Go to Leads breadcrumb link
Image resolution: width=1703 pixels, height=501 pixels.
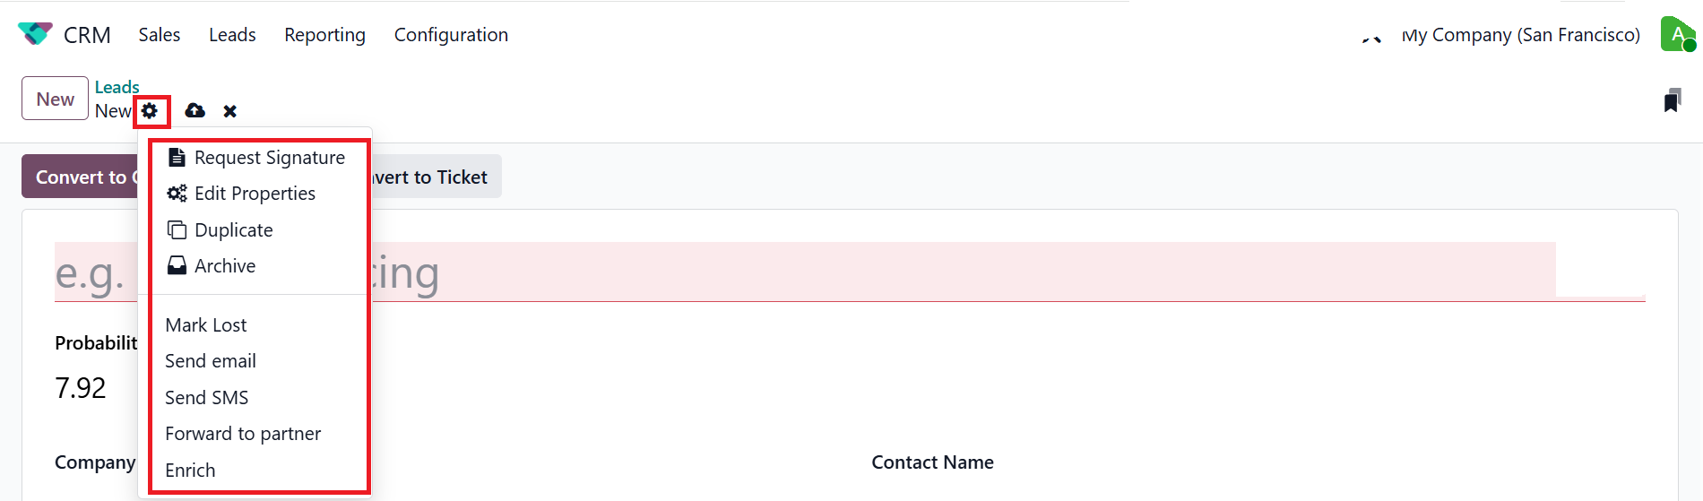click(x=117, y=87)
